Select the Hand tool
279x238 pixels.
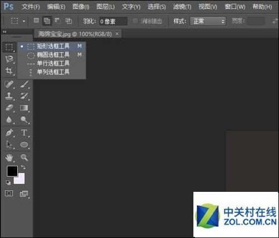pos(9,157)
